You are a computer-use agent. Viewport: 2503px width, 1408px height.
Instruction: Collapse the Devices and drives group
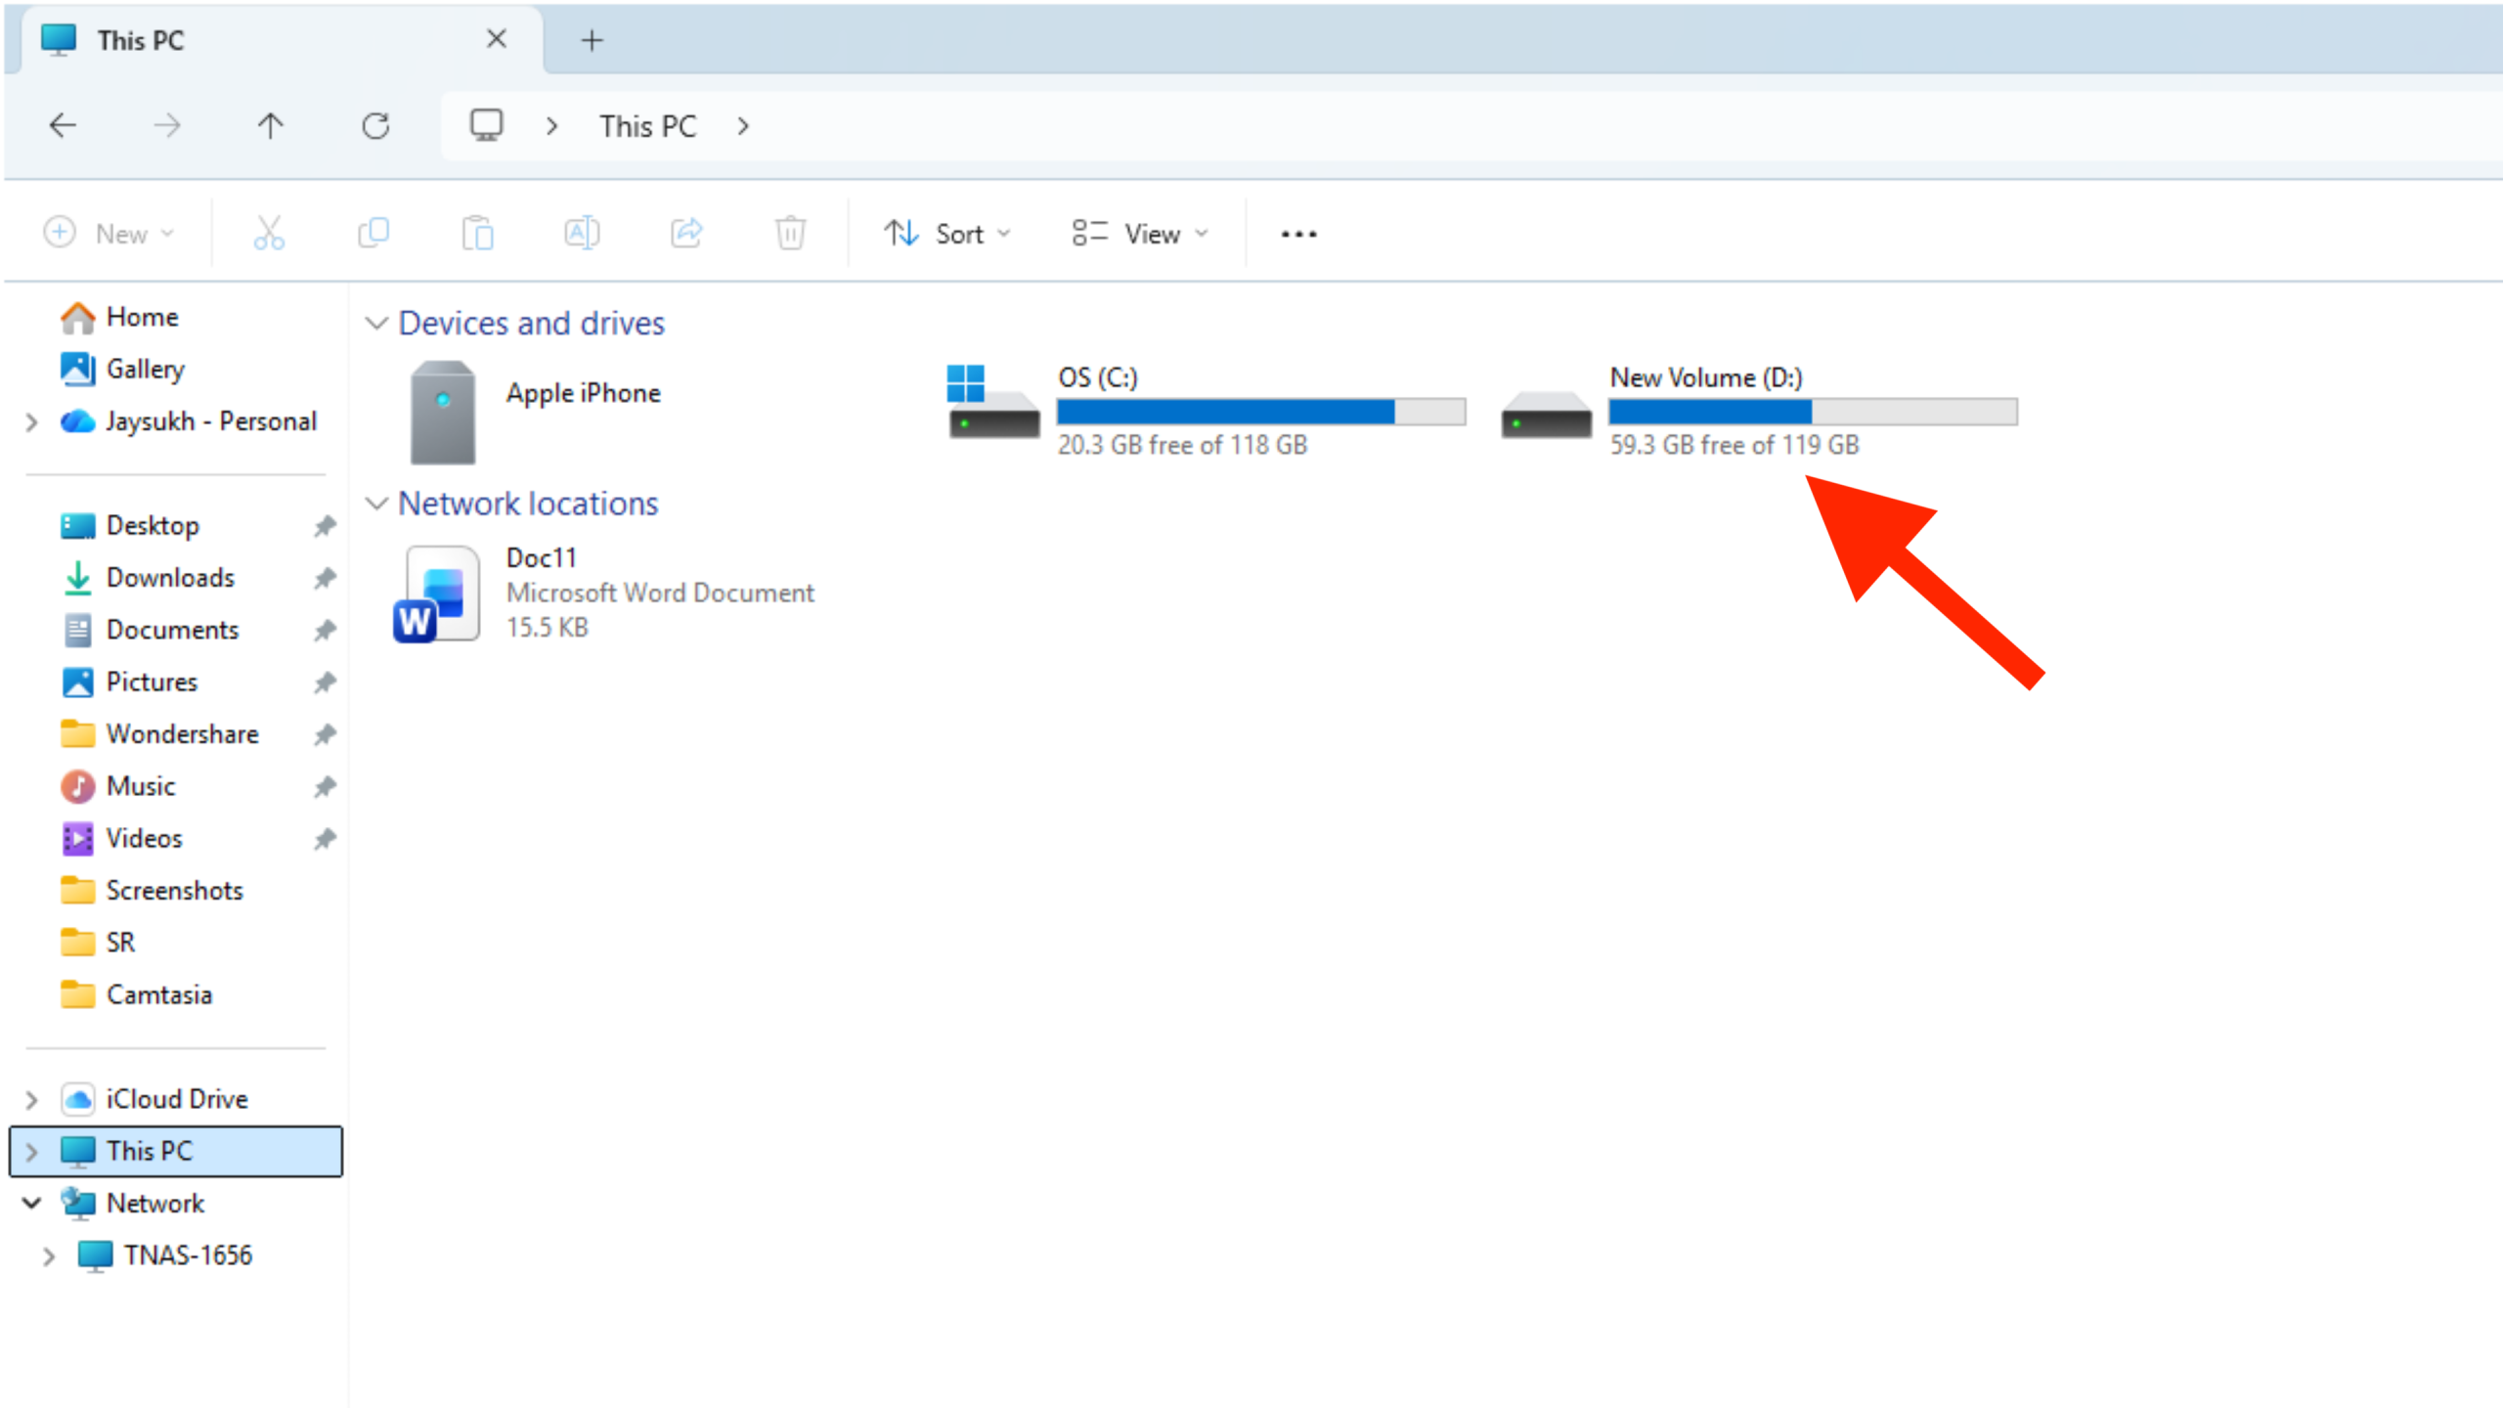click(x=376, y=323)
